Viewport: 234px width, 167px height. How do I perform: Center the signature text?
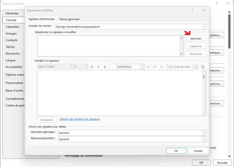tap(155, 67)
